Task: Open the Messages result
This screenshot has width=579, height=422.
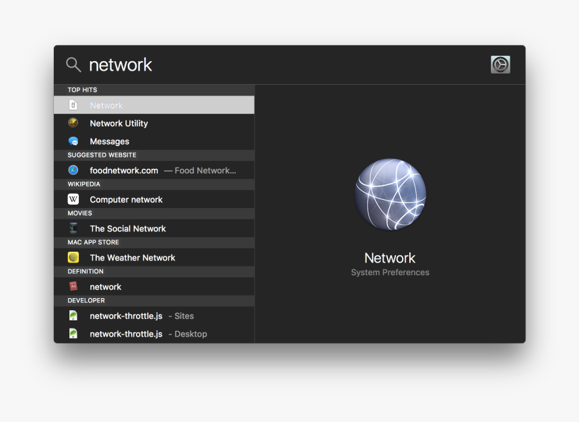Action: click(x=154, y=141)
